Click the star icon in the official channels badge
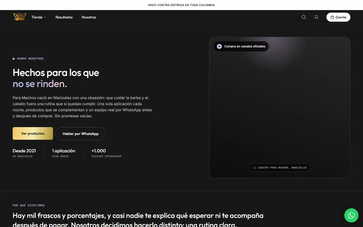 [219, 46]
